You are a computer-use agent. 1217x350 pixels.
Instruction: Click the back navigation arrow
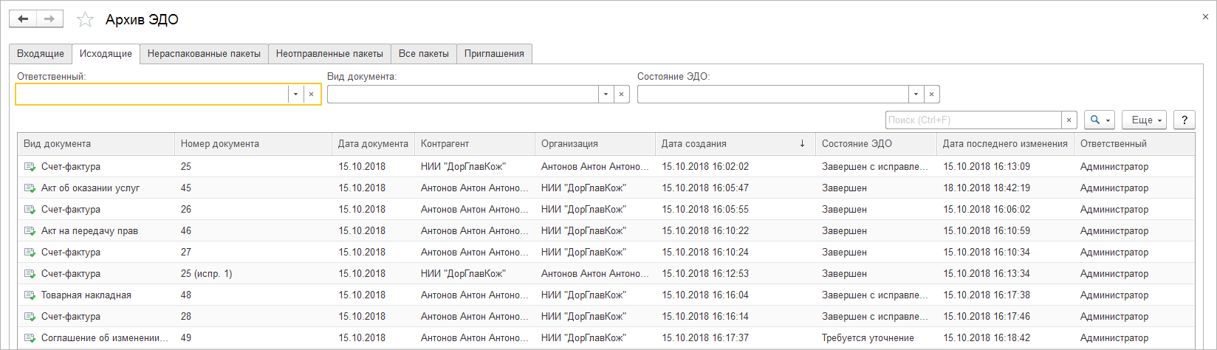(23, 19)
